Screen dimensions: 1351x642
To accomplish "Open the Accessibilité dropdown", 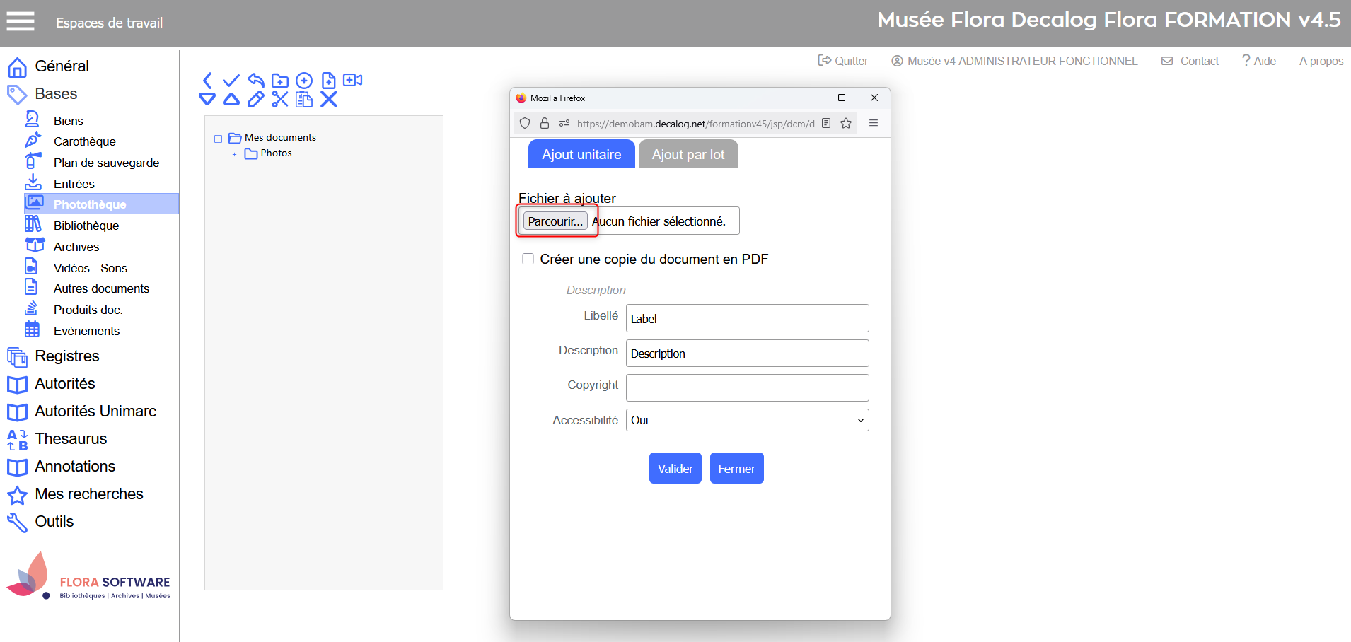I will click(747, 420).
